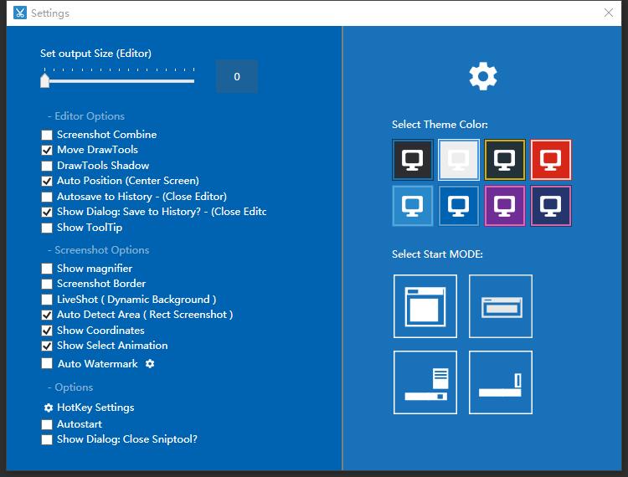
Task: Click the HotKey Settings gear icon
Action: tap(49, 408)
